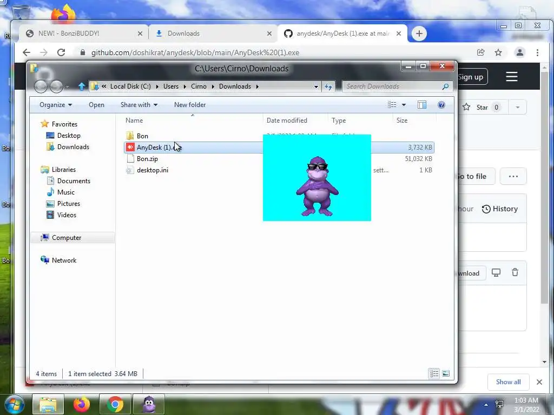Open the Chrome profile avatar

(520, 52)
